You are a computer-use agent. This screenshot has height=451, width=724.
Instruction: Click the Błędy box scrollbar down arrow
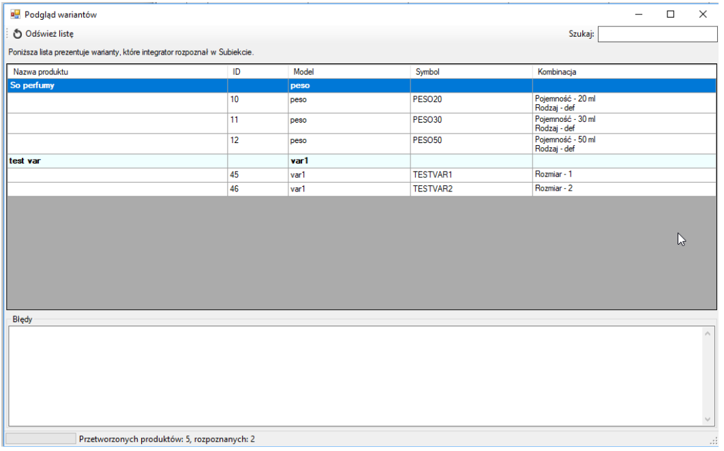click(708, 419)
